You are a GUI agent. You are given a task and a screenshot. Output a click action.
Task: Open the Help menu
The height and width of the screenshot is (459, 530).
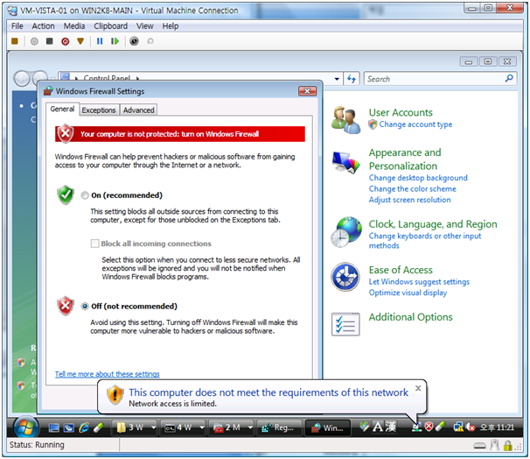171,26
